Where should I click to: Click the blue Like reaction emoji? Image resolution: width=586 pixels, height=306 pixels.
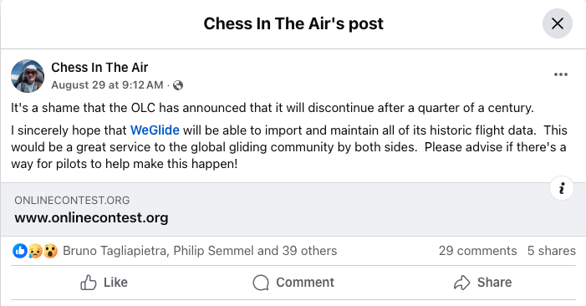20,251
